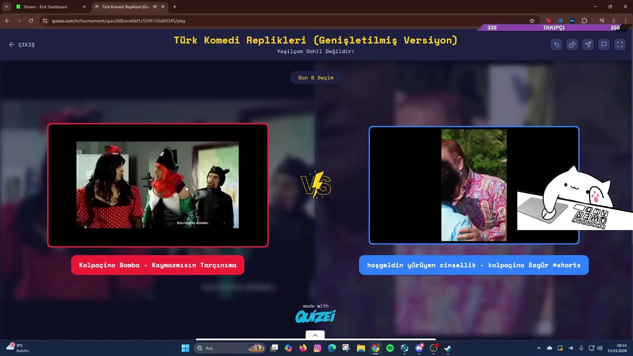Expand the bottom panel chevron
633x356 pixels.
315,335
